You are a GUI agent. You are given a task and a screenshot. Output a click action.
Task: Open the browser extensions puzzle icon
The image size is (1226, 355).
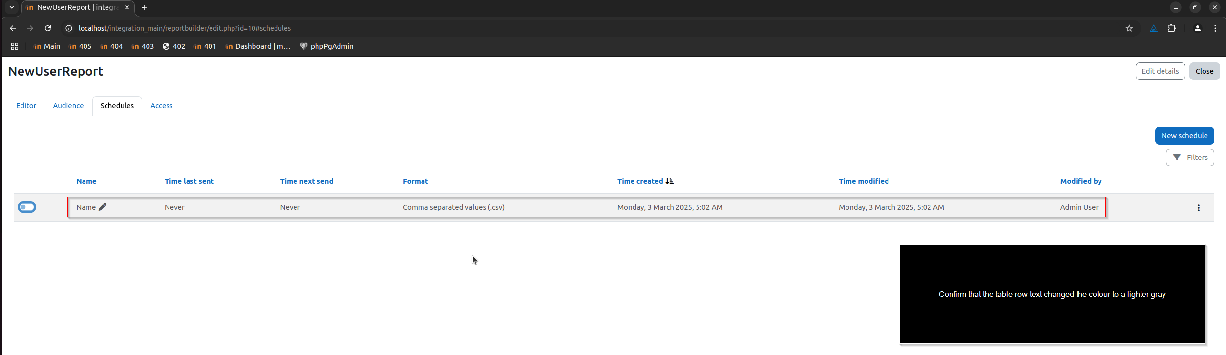pyautogui.click(x=1171, y=28)
